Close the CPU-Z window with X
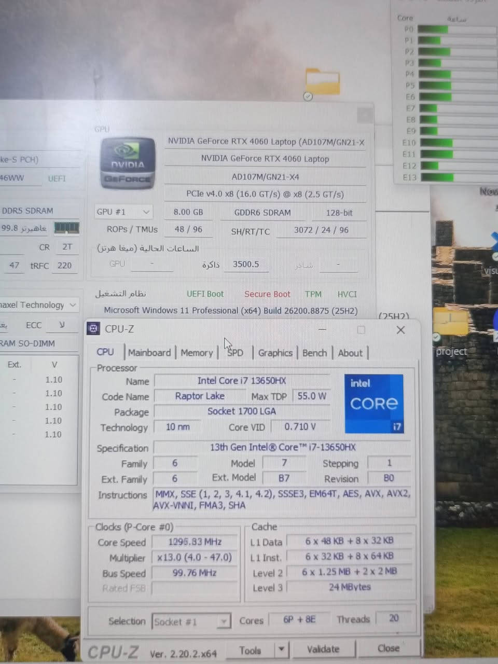498x664 pixels. coord(400,330)
